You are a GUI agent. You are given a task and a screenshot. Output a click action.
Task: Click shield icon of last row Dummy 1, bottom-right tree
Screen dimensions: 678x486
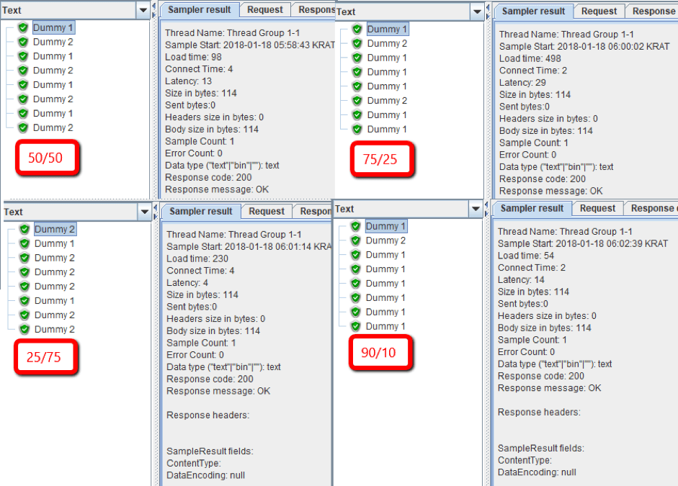[x=355, y=326]
